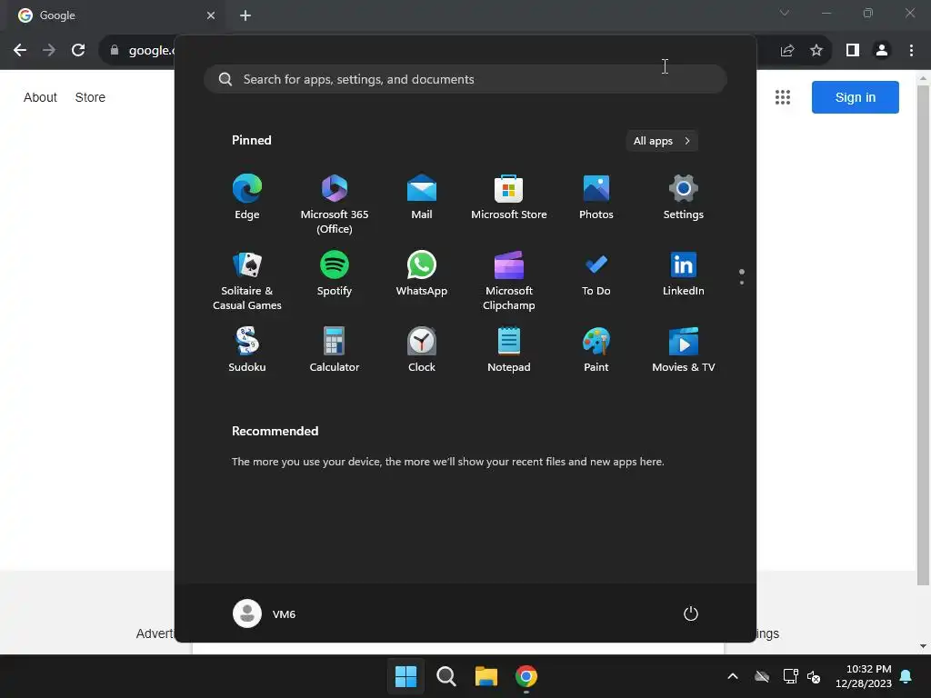This screenshot has height=698, width=931.
Task: Open Chrome profile menu
Action: pyautogui.click(x=882, y=51)
